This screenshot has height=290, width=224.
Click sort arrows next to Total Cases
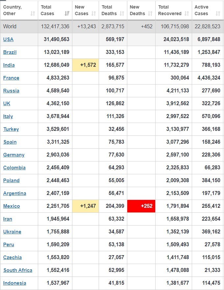(67, 13)
